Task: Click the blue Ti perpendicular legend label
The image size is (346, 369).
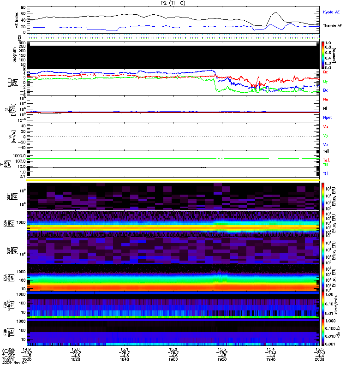Action: click(326, 174)
